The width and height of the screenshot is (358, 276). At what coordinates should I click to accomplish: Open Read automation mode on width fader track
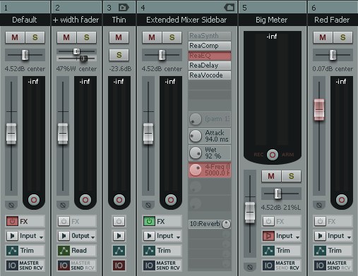coord(83,251)
